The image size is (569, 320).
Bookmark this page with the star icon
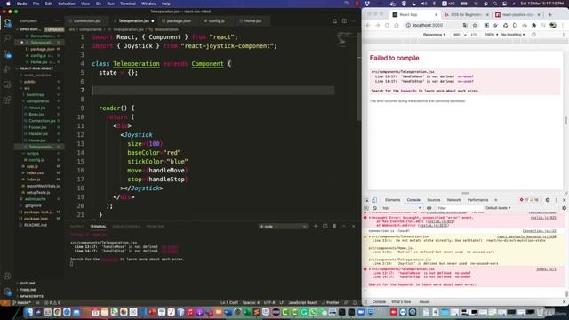[474, 25]
